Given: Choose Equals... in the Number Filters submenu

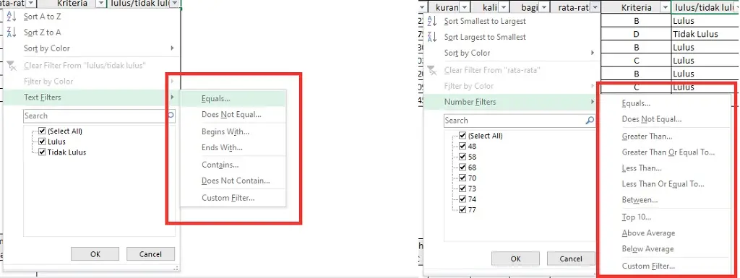Looking at the screenshot, I should coord(666,104).
